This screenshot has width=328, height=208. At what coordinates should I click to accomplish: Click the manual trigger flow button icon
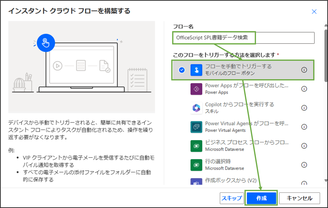[196, 70]
